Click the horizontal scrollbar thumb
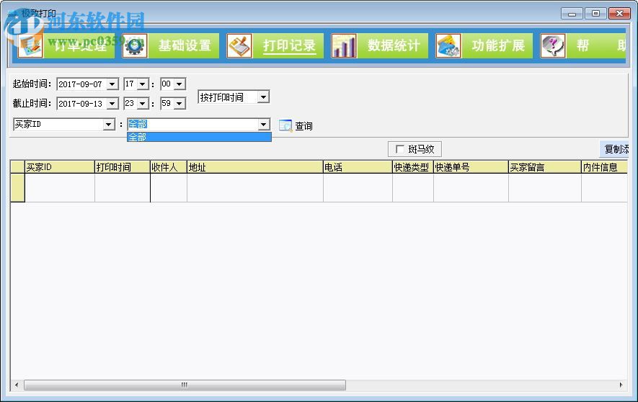The height and width of the screenshot is (402, 638). click(185, 385)
